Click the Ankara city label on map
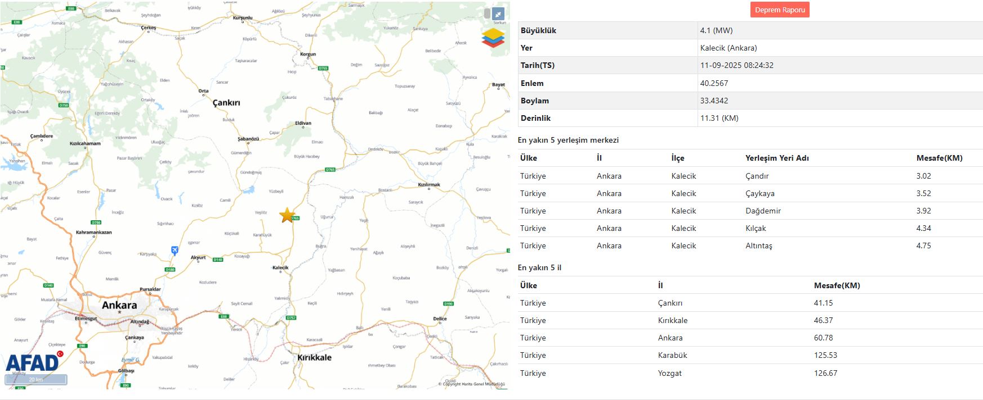This screenshot has height=400, width=983. (119, 305)
